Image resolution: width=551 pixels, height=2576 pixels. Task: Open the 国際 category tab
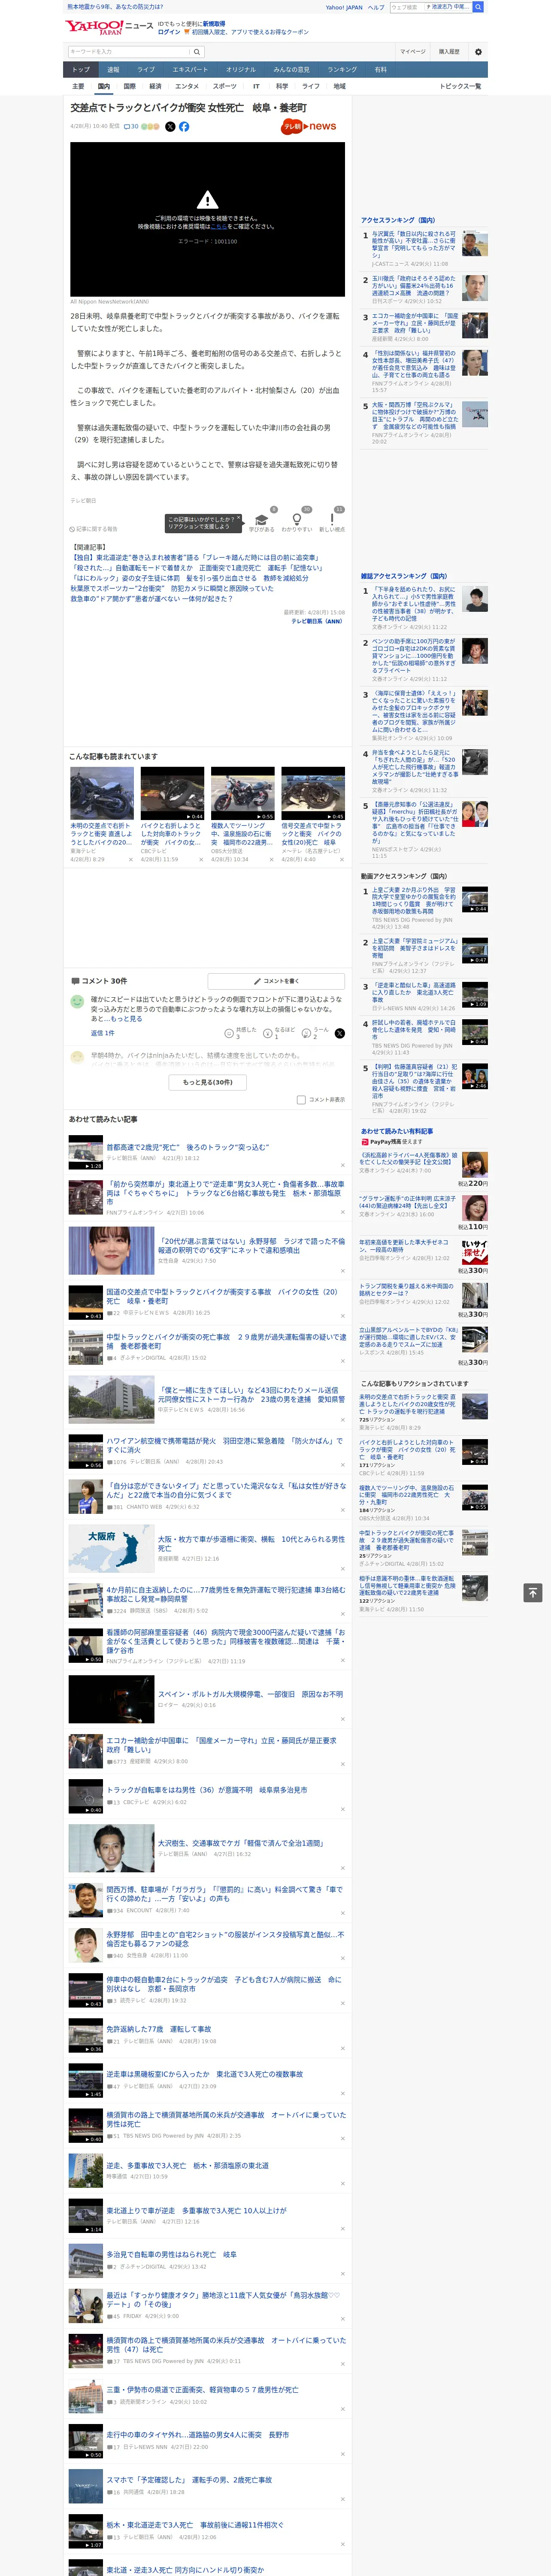point(129,86)
